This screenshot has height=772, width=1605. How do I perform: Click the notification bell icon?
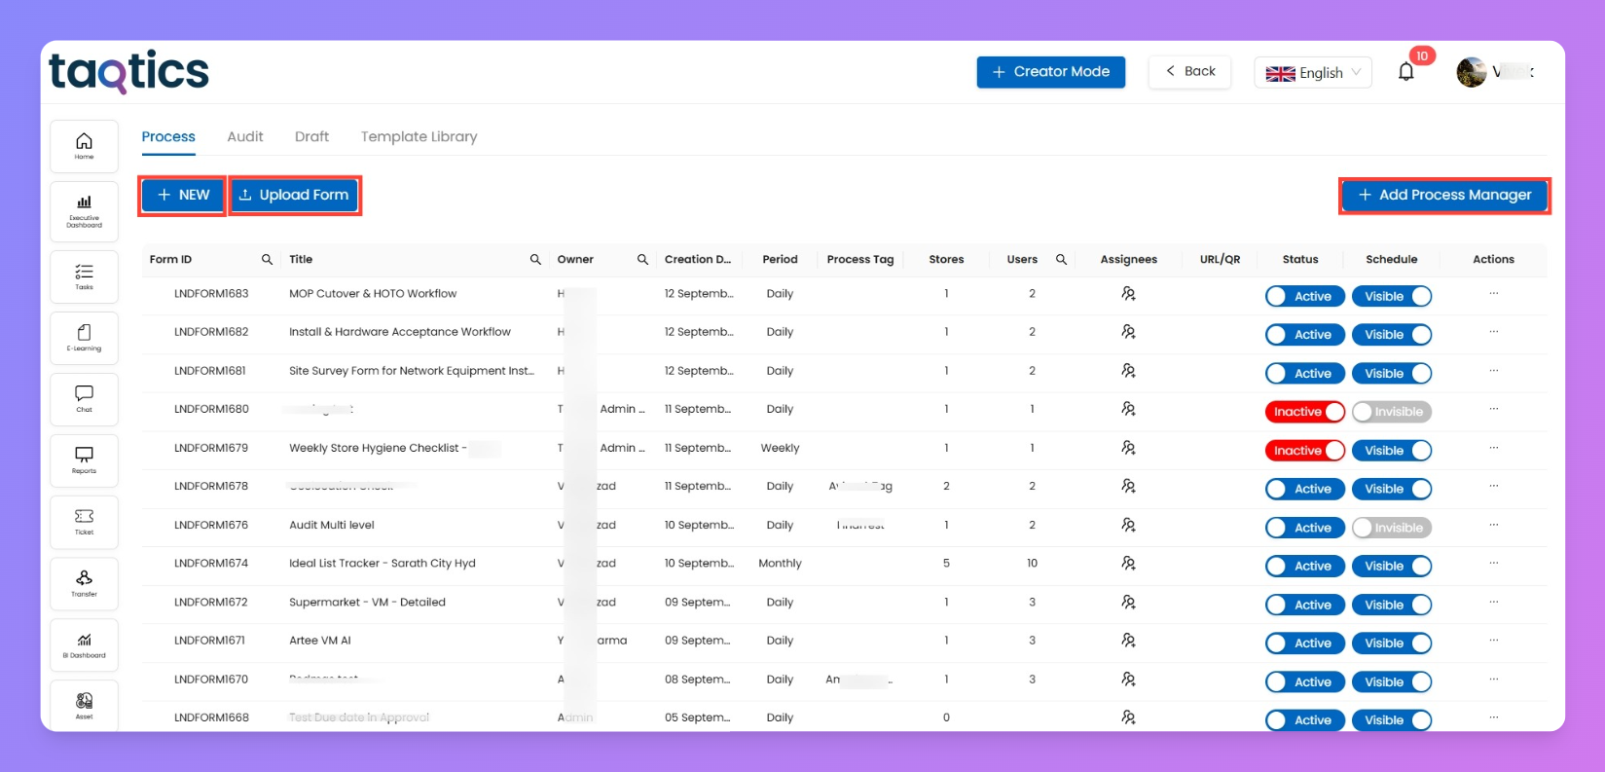[x=1405, y=72]
